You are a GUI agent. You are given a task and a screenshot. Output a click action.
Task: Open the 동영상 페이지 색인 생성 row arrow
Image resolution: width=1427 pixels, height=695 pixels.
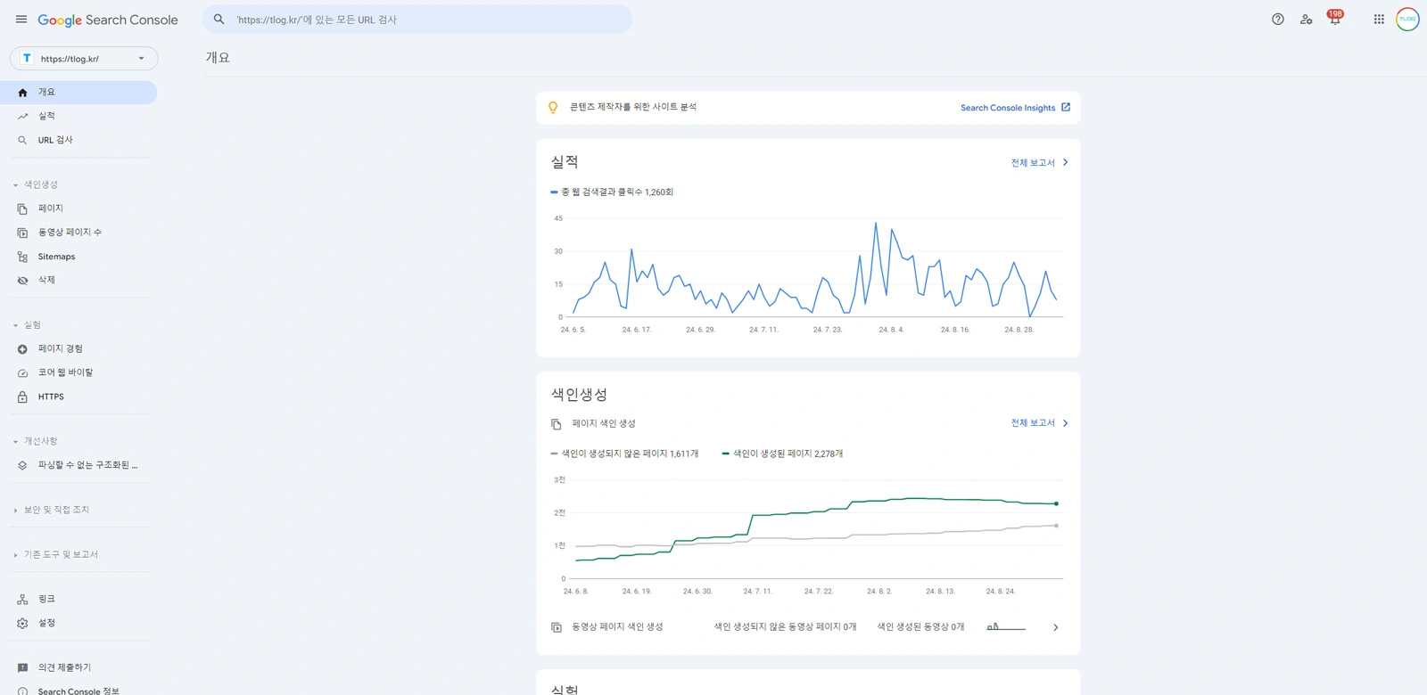1055,628
